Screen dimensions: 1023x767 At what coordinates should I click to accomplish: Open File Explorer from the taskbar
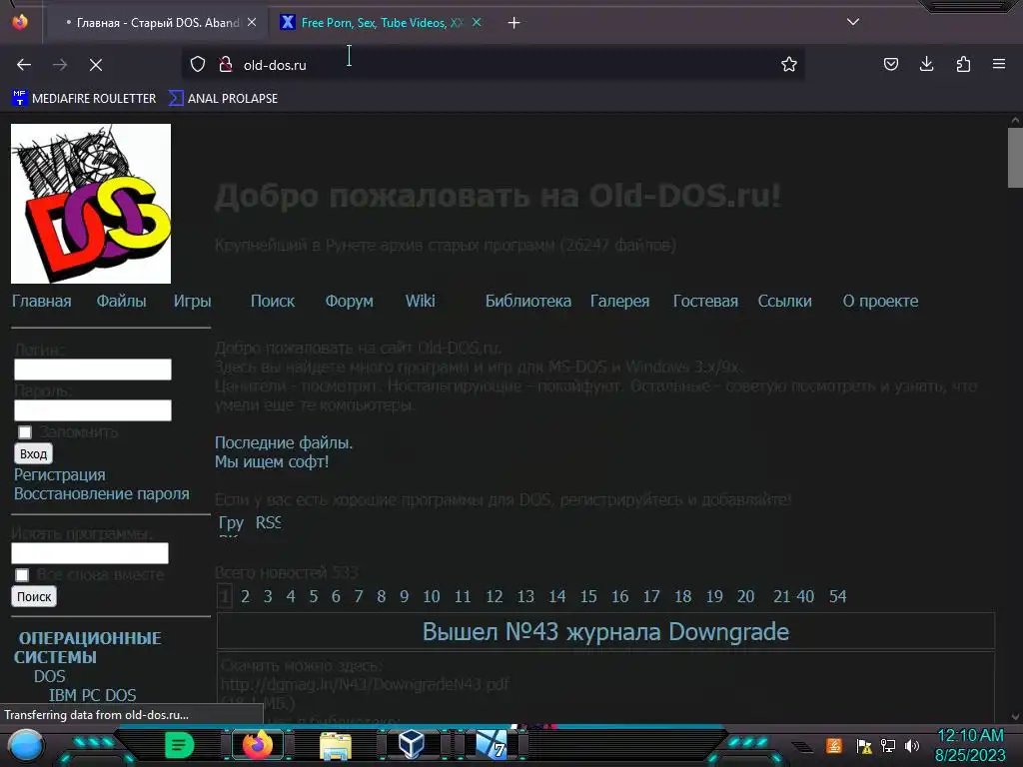[x=336, y=745]
